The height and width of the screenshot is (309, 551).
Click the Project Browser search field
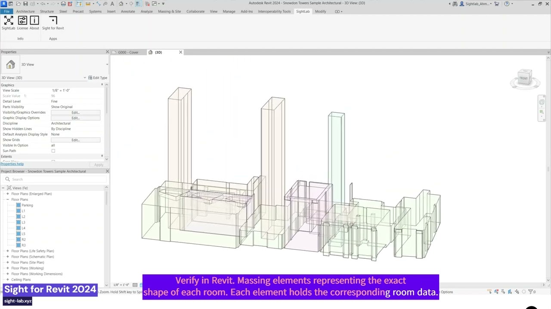(54, 179)
